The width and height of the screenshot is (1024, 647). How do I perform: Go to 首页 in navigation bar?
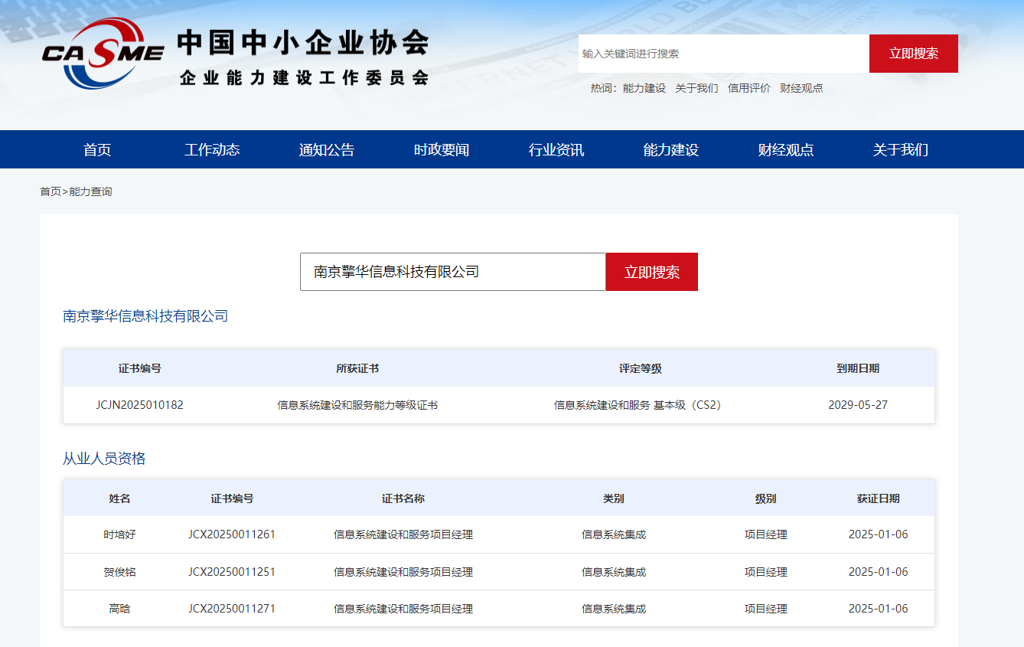click(x=97, y=150)
